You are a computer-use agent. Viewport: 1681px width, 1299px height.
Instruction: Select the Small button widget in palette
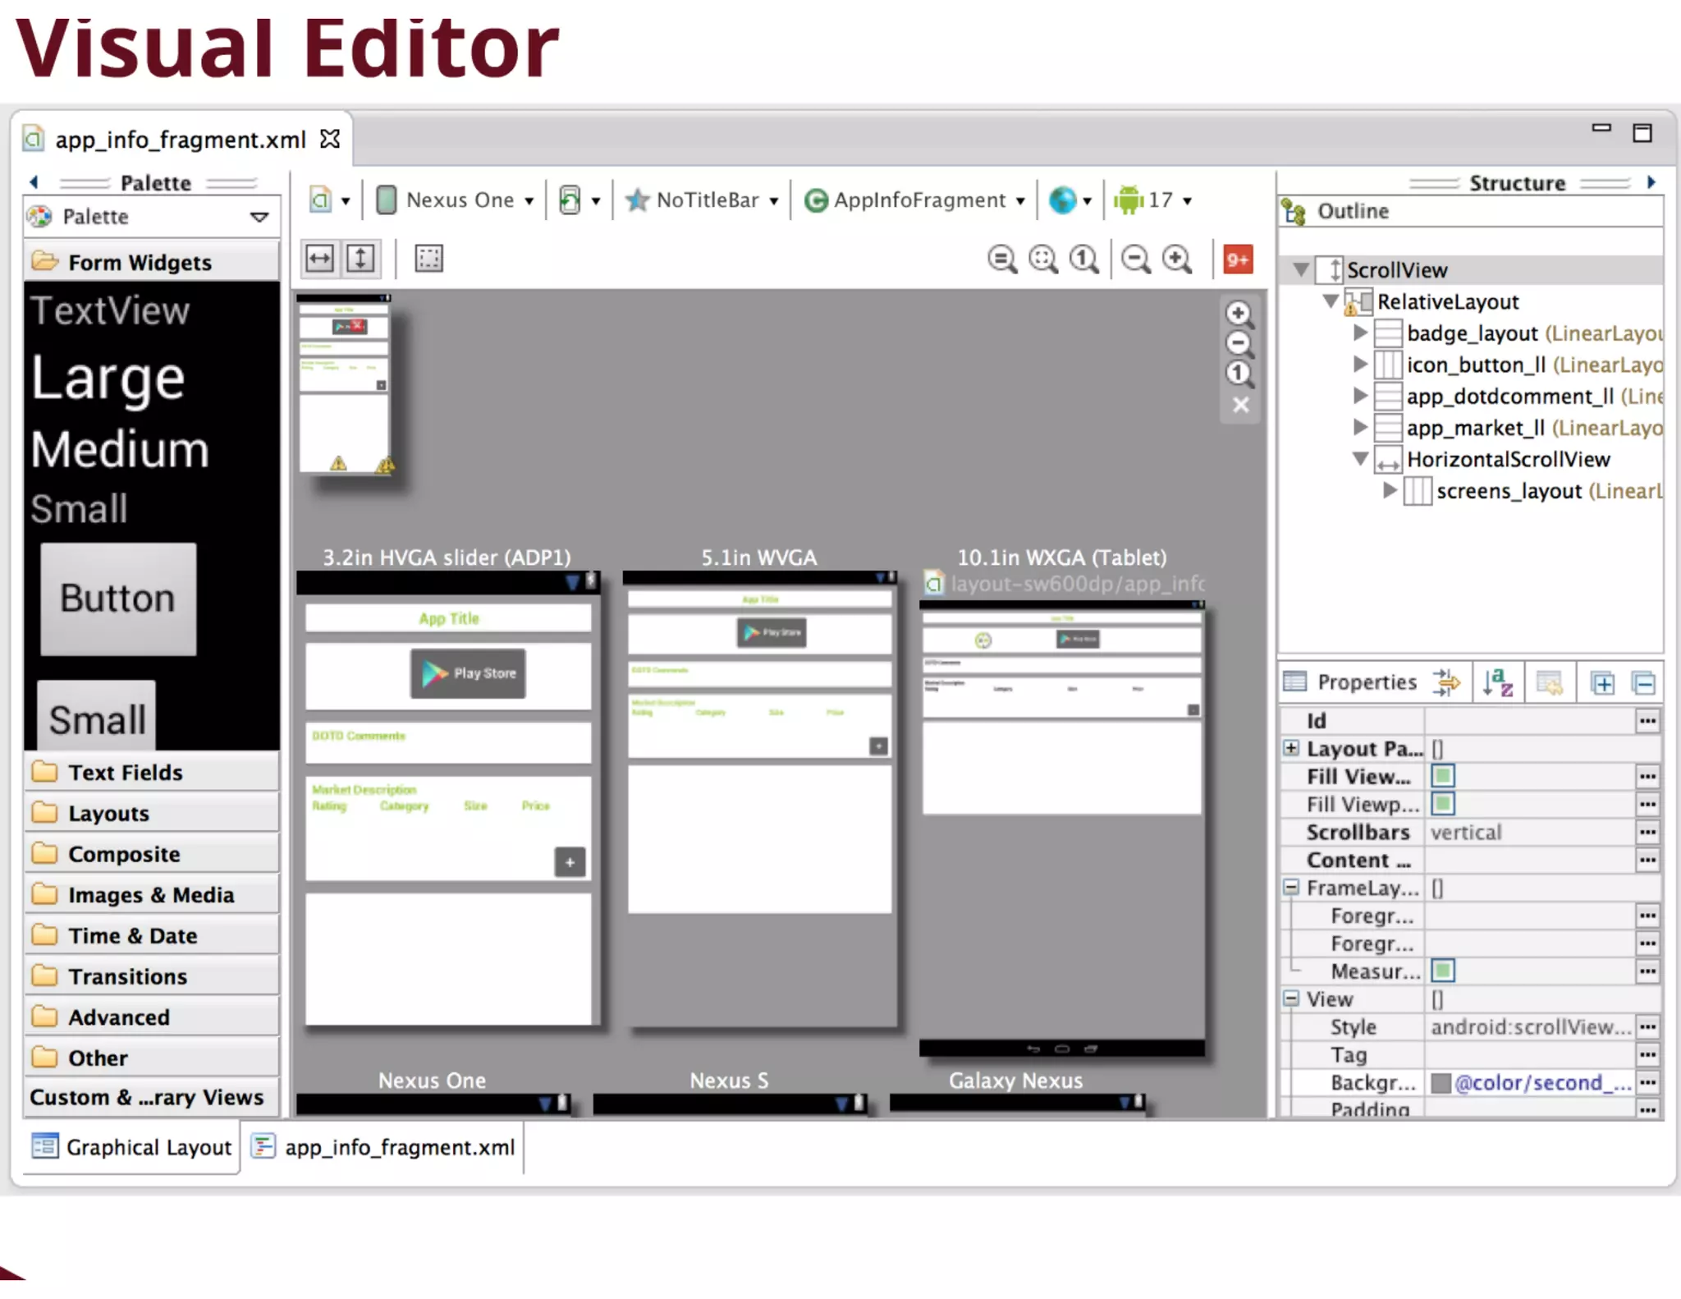[x=97, y=716]
